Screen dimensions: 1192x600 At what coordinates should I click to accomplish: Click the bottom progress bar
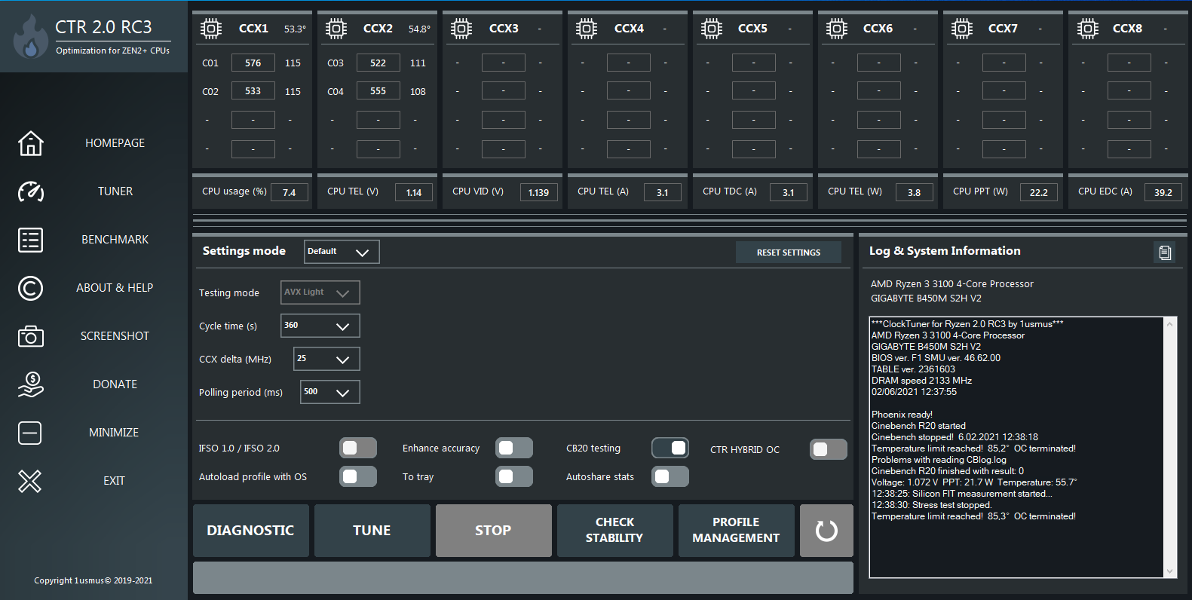click(523, 578)
